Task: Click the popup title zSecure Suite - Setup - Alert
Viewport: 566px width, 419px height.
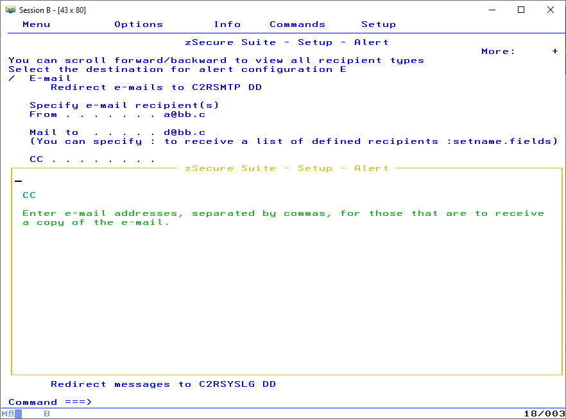Action: 287,168
